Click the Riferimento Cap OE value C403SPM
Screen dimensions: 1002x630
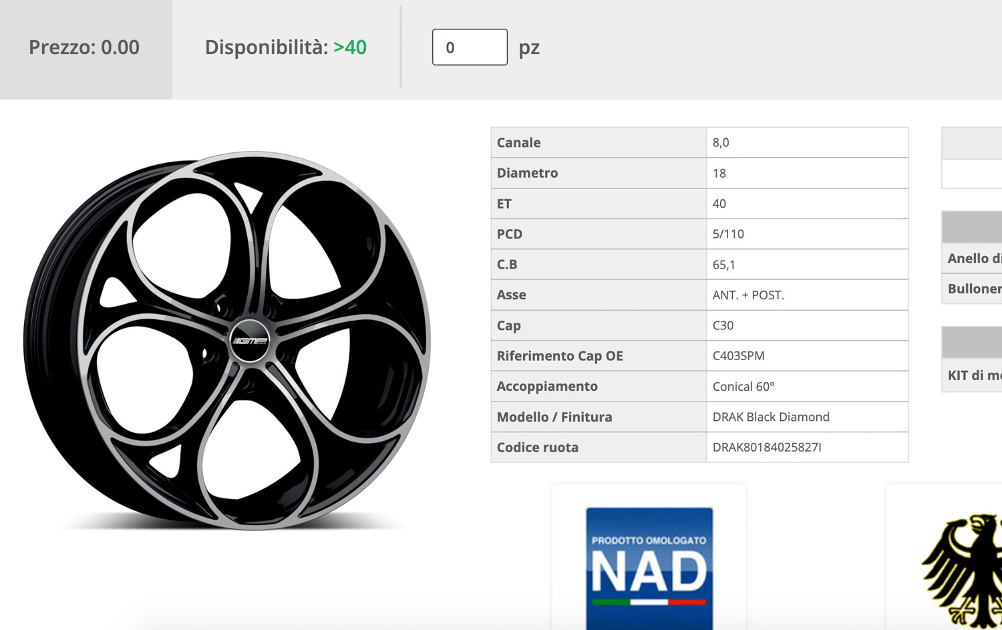tap(738, 356)
